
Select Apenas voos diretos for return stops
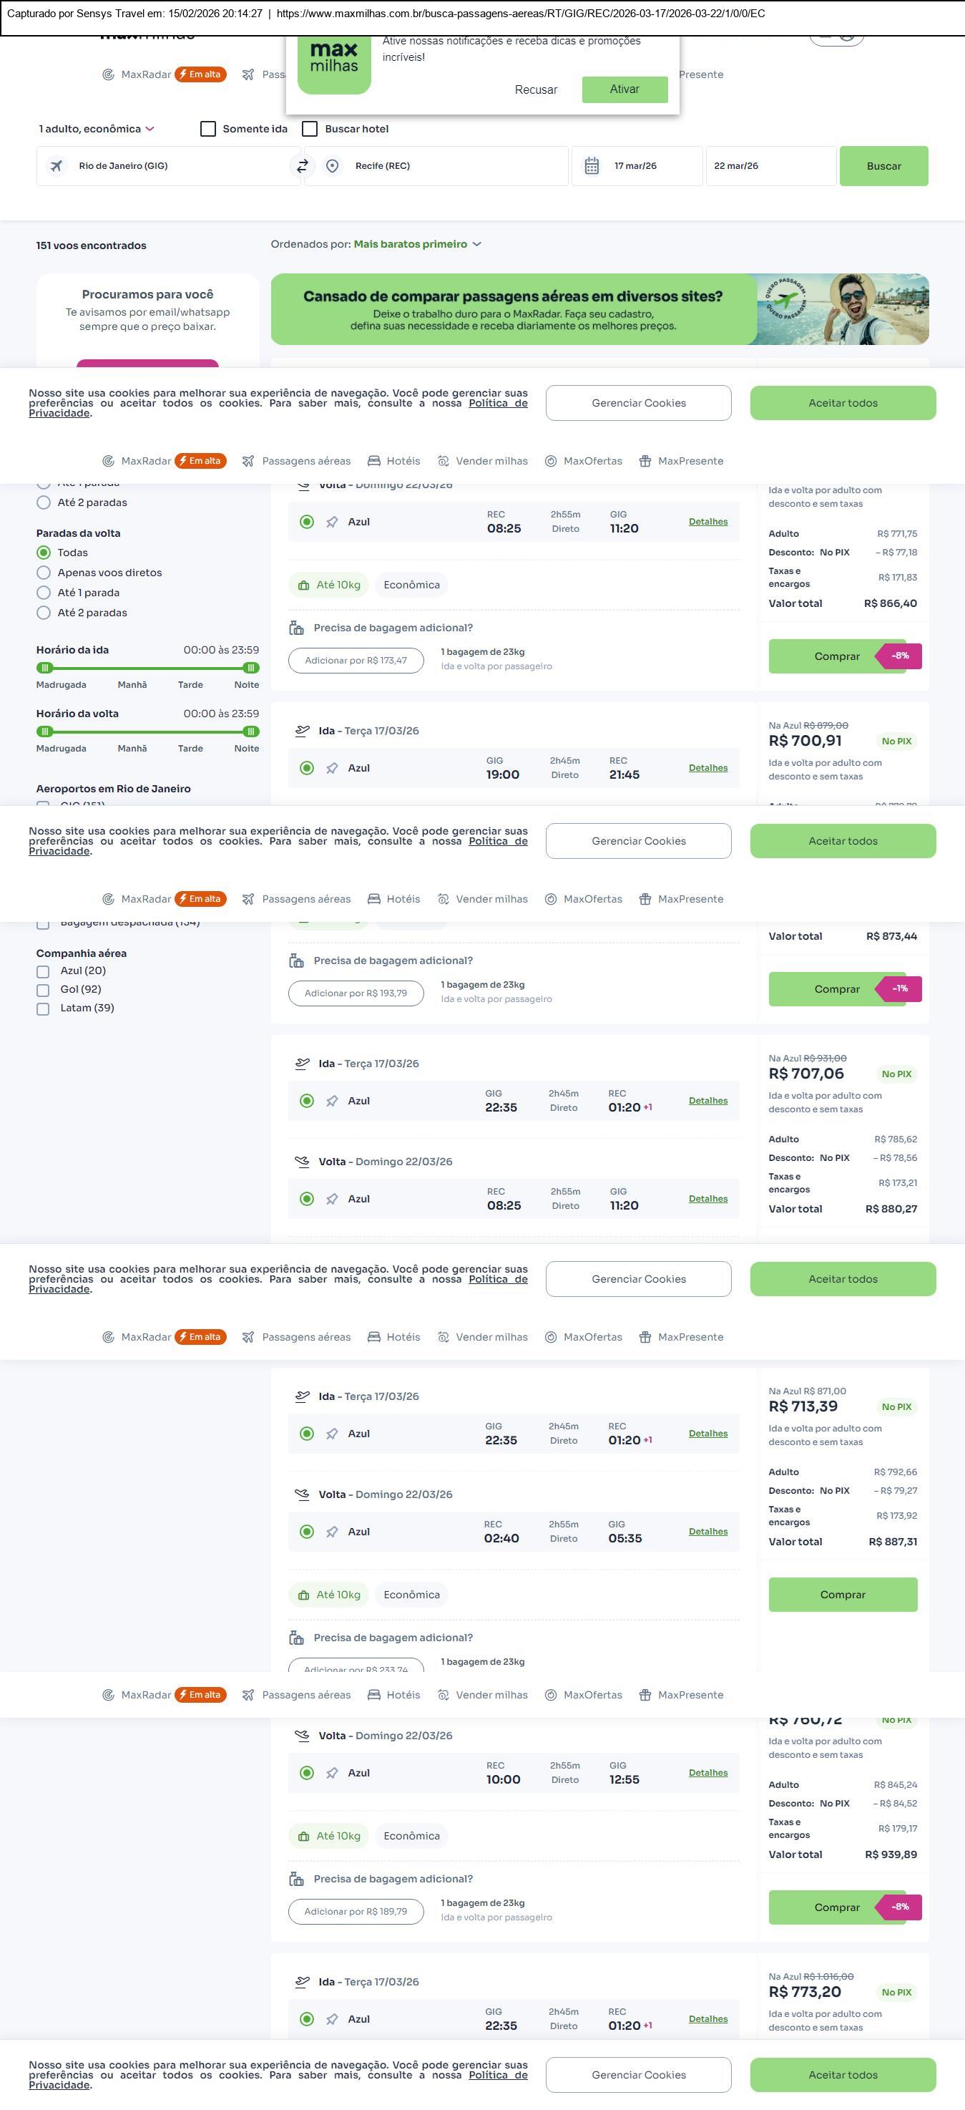click(x=44, y=573)
